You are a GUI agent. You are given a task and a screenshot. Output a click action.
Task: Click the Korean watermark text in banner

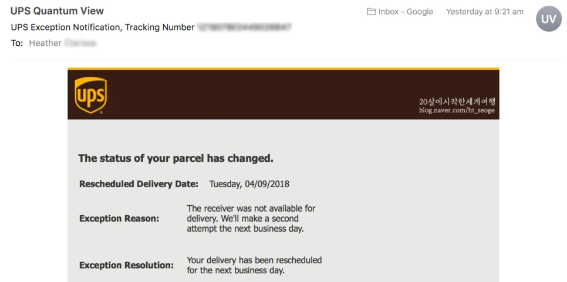[457, 101]
